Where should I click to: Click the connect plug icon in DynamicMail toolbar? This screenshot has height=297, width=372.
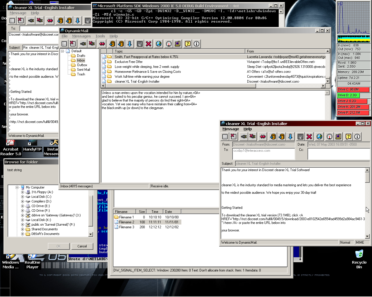pos(83,44)
